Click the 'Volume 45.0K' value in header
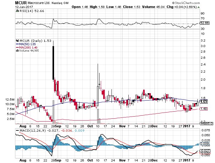 coord(154,7)
